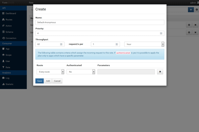Adjust the Throughput 60 spinner control
The width and height of the screenshot is (199, 132).
tap(61, 44)
